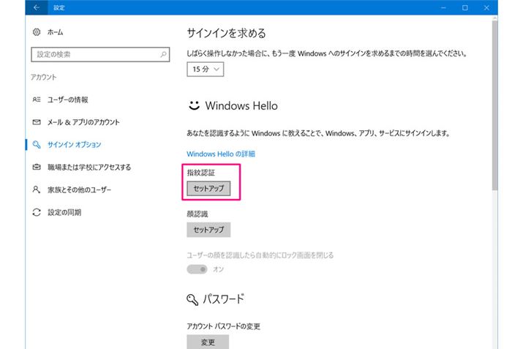Minimize the settings window
Screen dimensions: 523x349
443,7
